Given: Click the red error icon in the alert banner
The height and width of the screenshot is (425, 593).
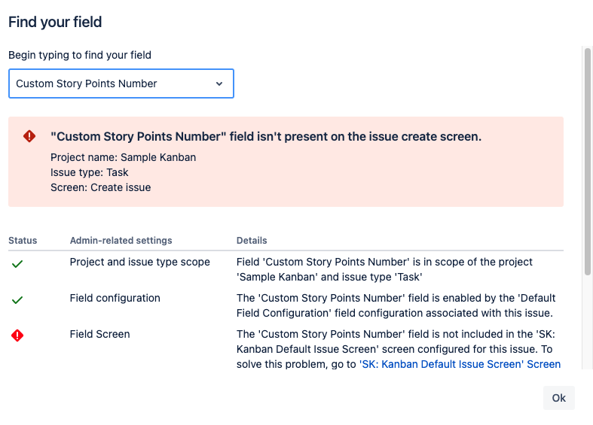Looking at the screenshot, I should click(29, 136).
